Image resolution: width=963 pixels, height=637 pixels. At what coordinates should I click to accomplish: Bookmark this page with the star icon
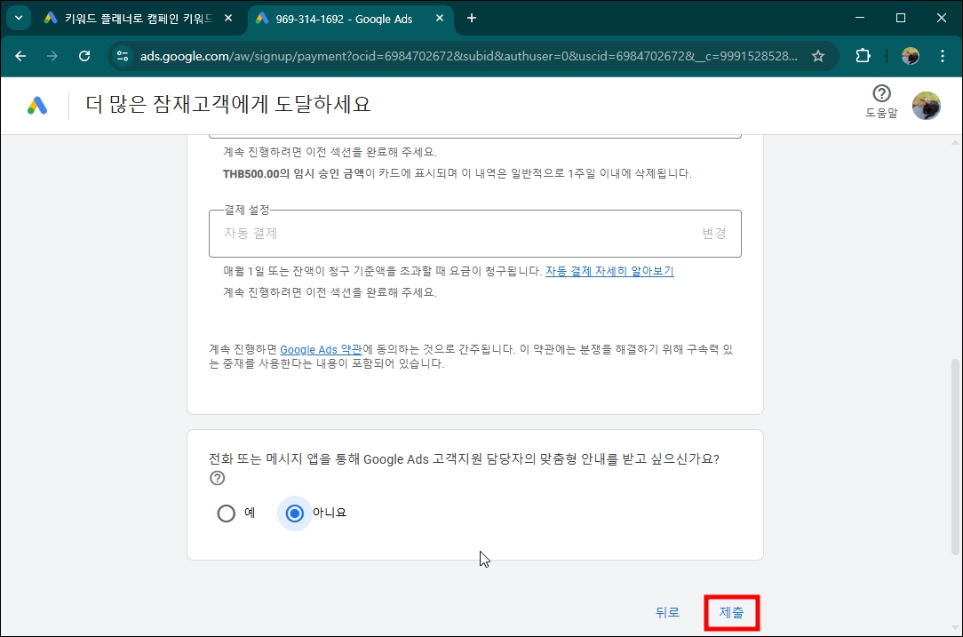coord(817,55)
